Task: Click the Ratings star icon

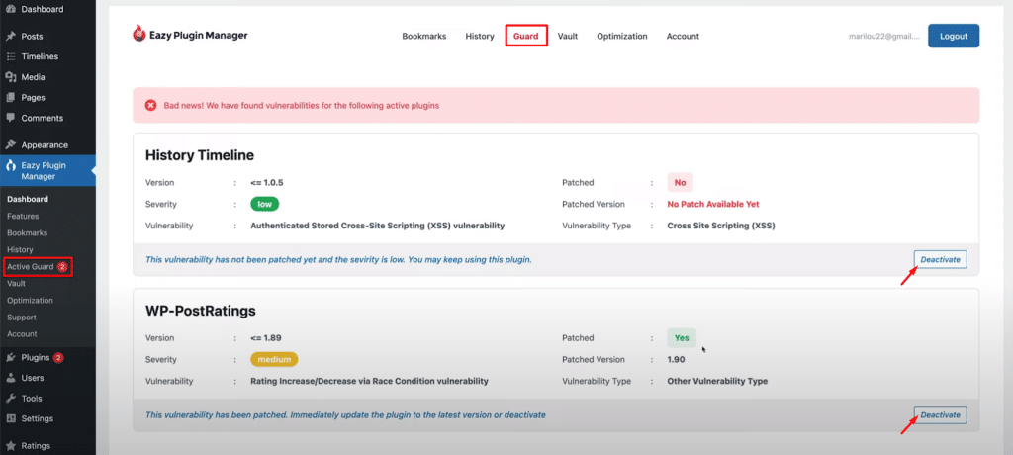Action: click(10, 446)
